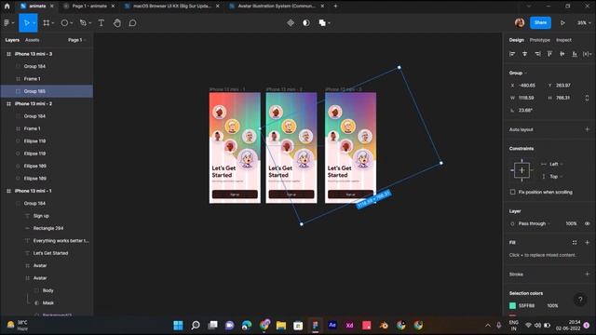Switch to the Assets tab
596x335 pixels.
pos(32,40)
